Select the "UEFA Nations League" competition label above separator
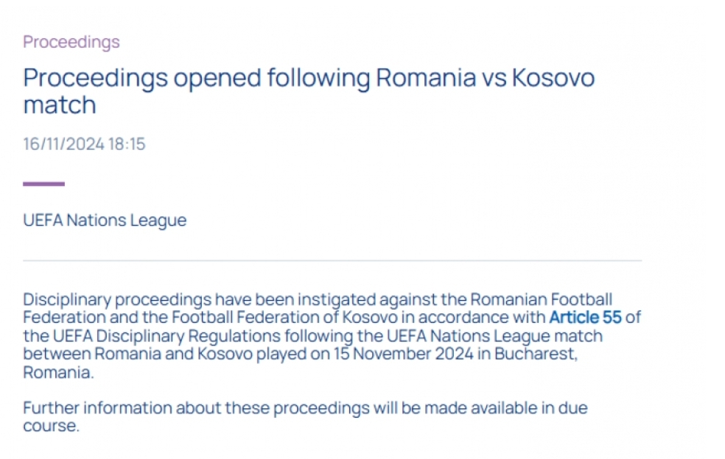The width and height of the screenshot is (725, 459). point(105,221)
